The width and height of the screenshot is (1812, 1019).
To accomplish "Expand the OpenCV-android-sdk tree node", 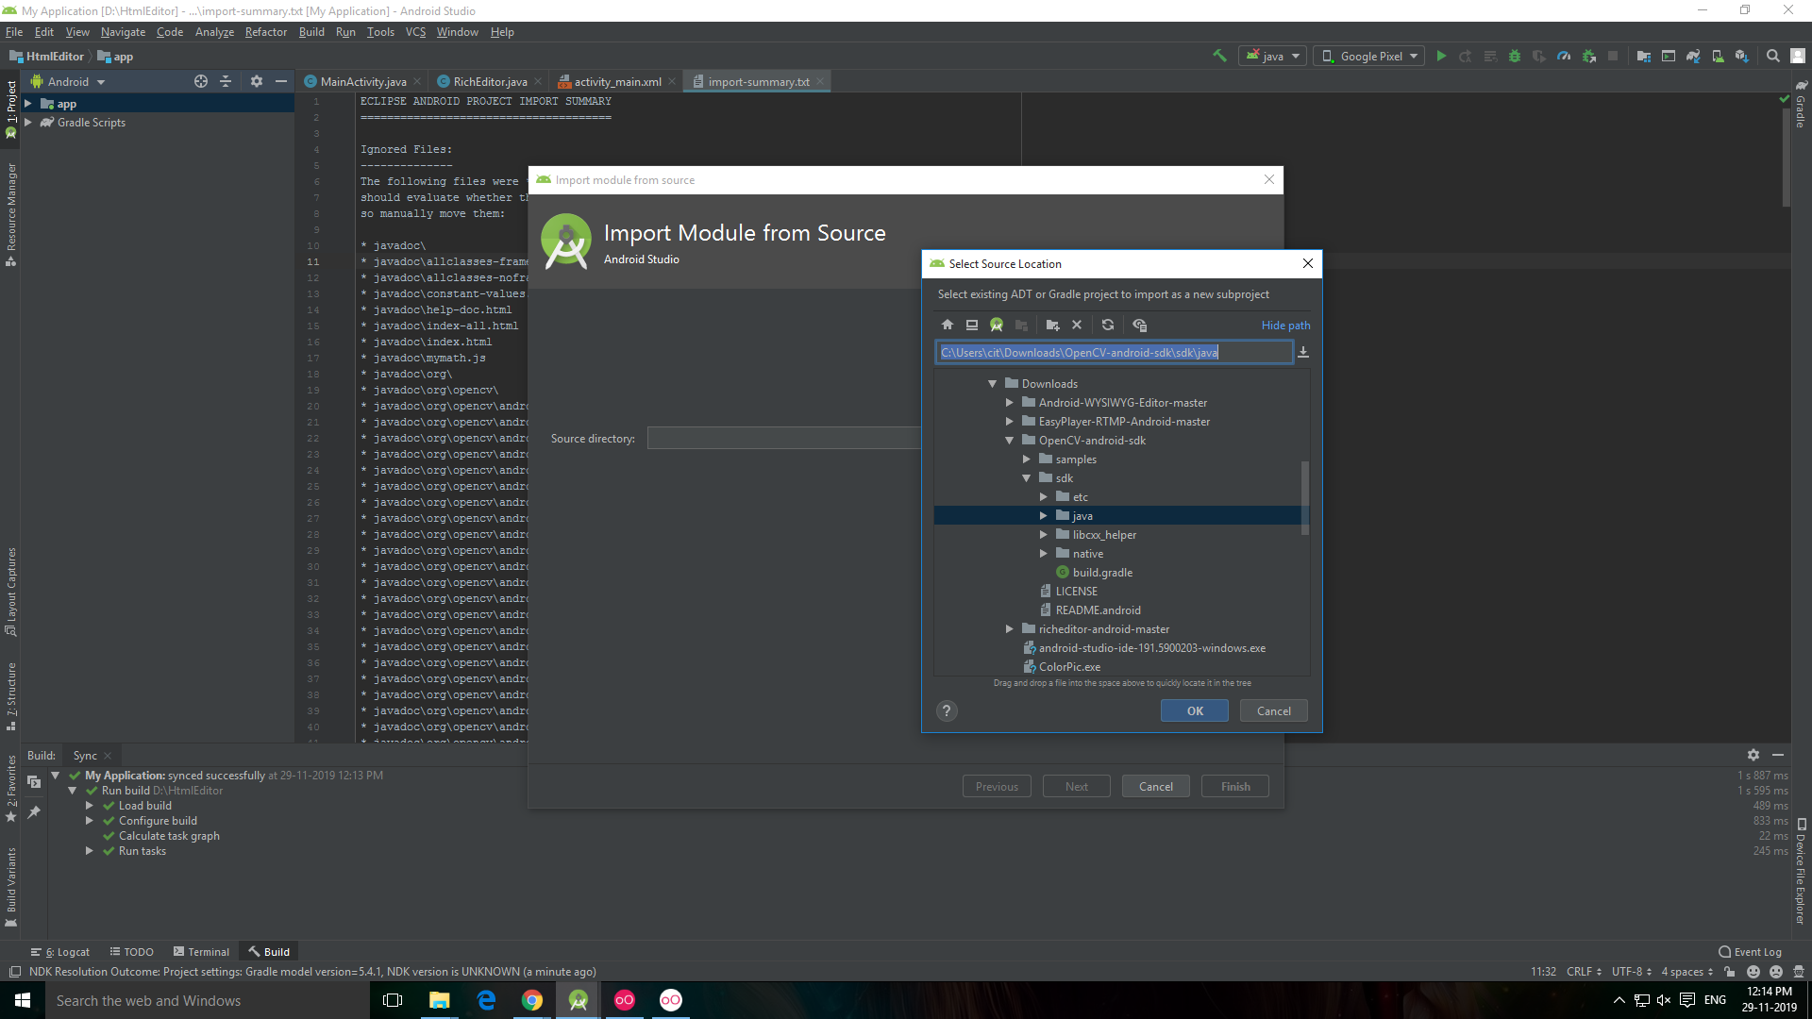I will coord(1009,439).
